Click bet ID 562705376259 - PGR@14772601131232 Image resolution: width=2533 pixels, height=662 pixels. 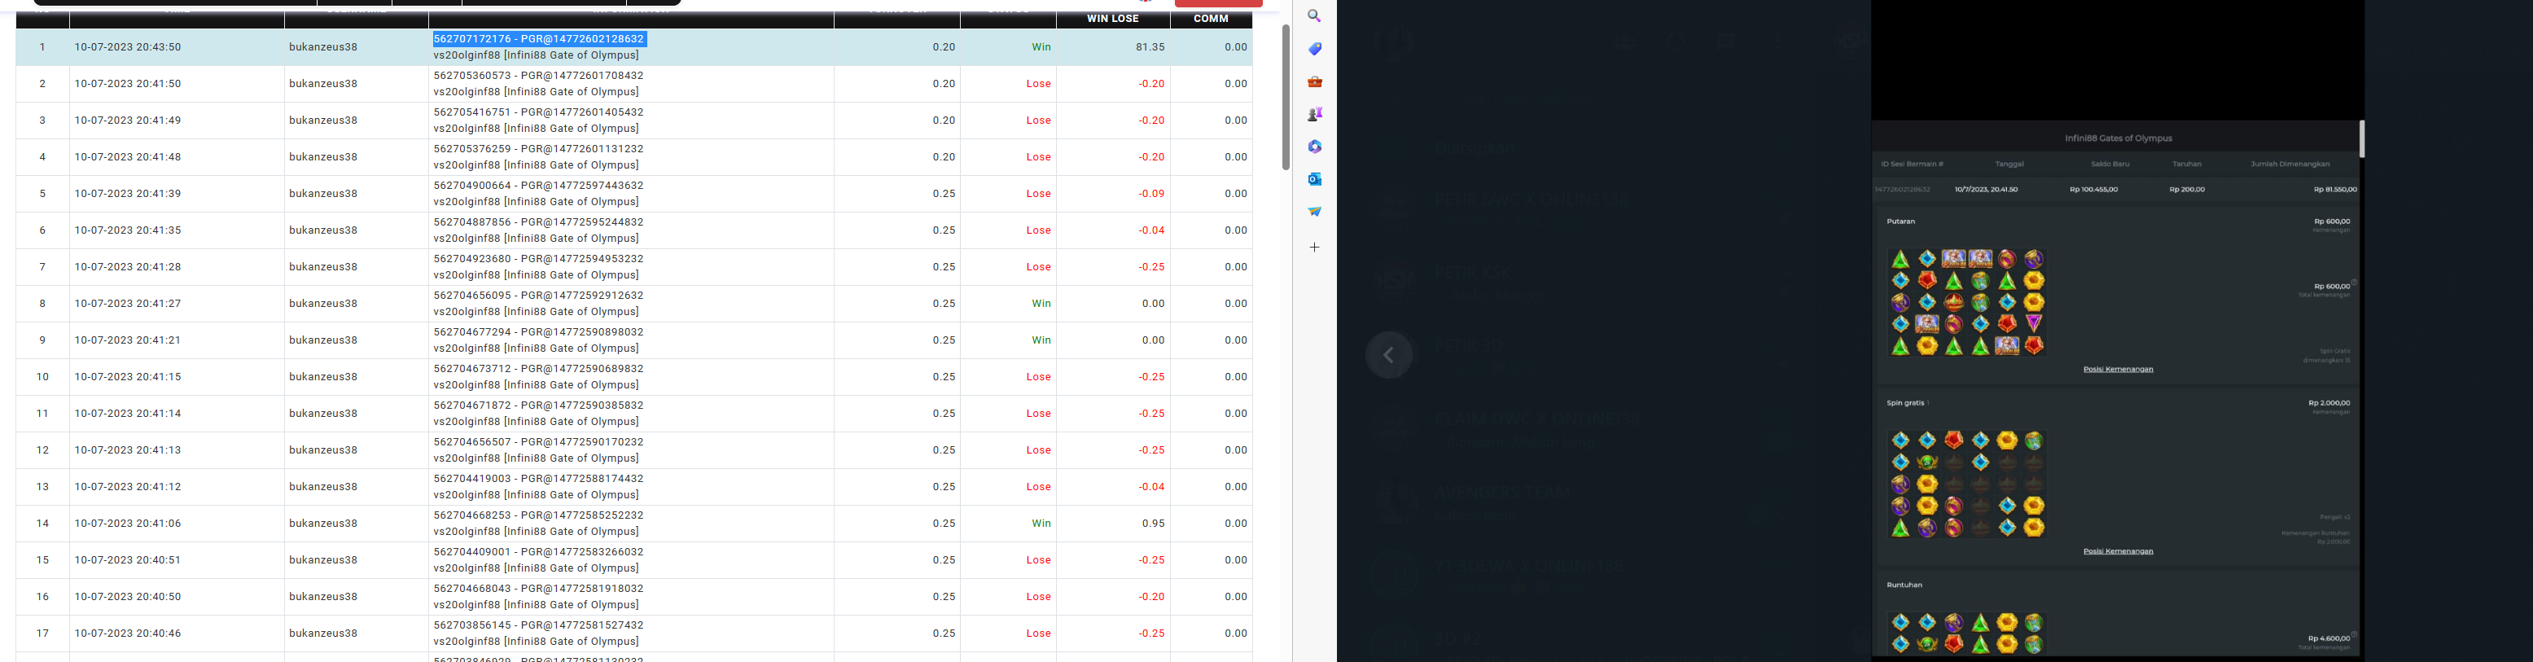[539, 148]
